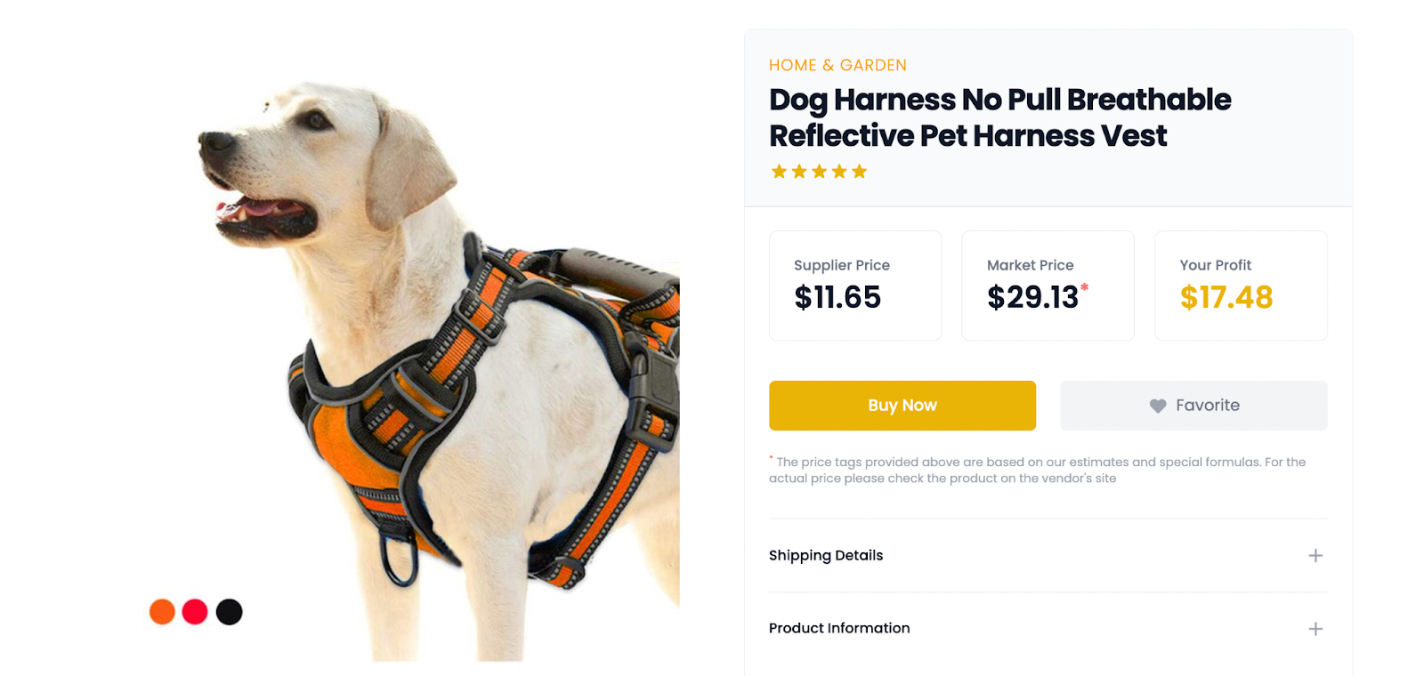Click the fifth rating star

tap(859, 171)
